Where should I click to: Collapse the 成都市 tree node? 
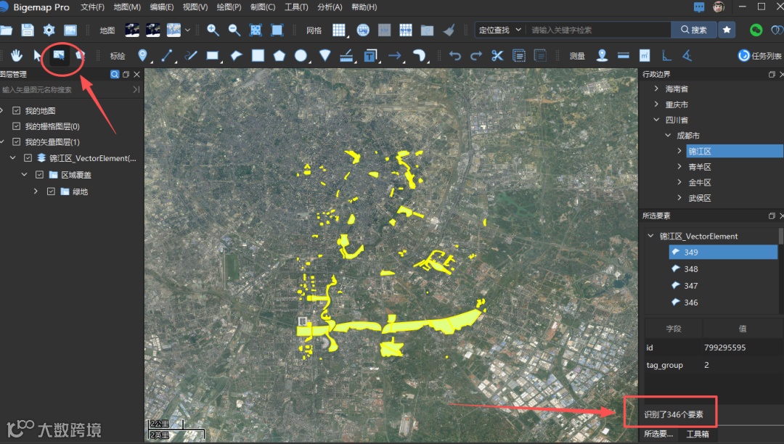click(x=668, y=136)
